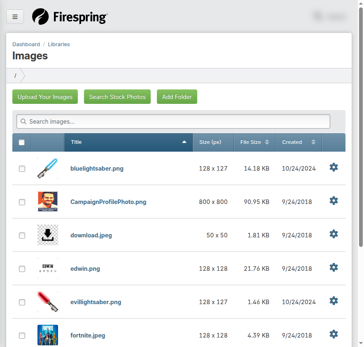Image resolution: width=364 pixels, height=347 pixels.
Task: Go to Dashboard breadcrumb link
Action: (26, 45)
